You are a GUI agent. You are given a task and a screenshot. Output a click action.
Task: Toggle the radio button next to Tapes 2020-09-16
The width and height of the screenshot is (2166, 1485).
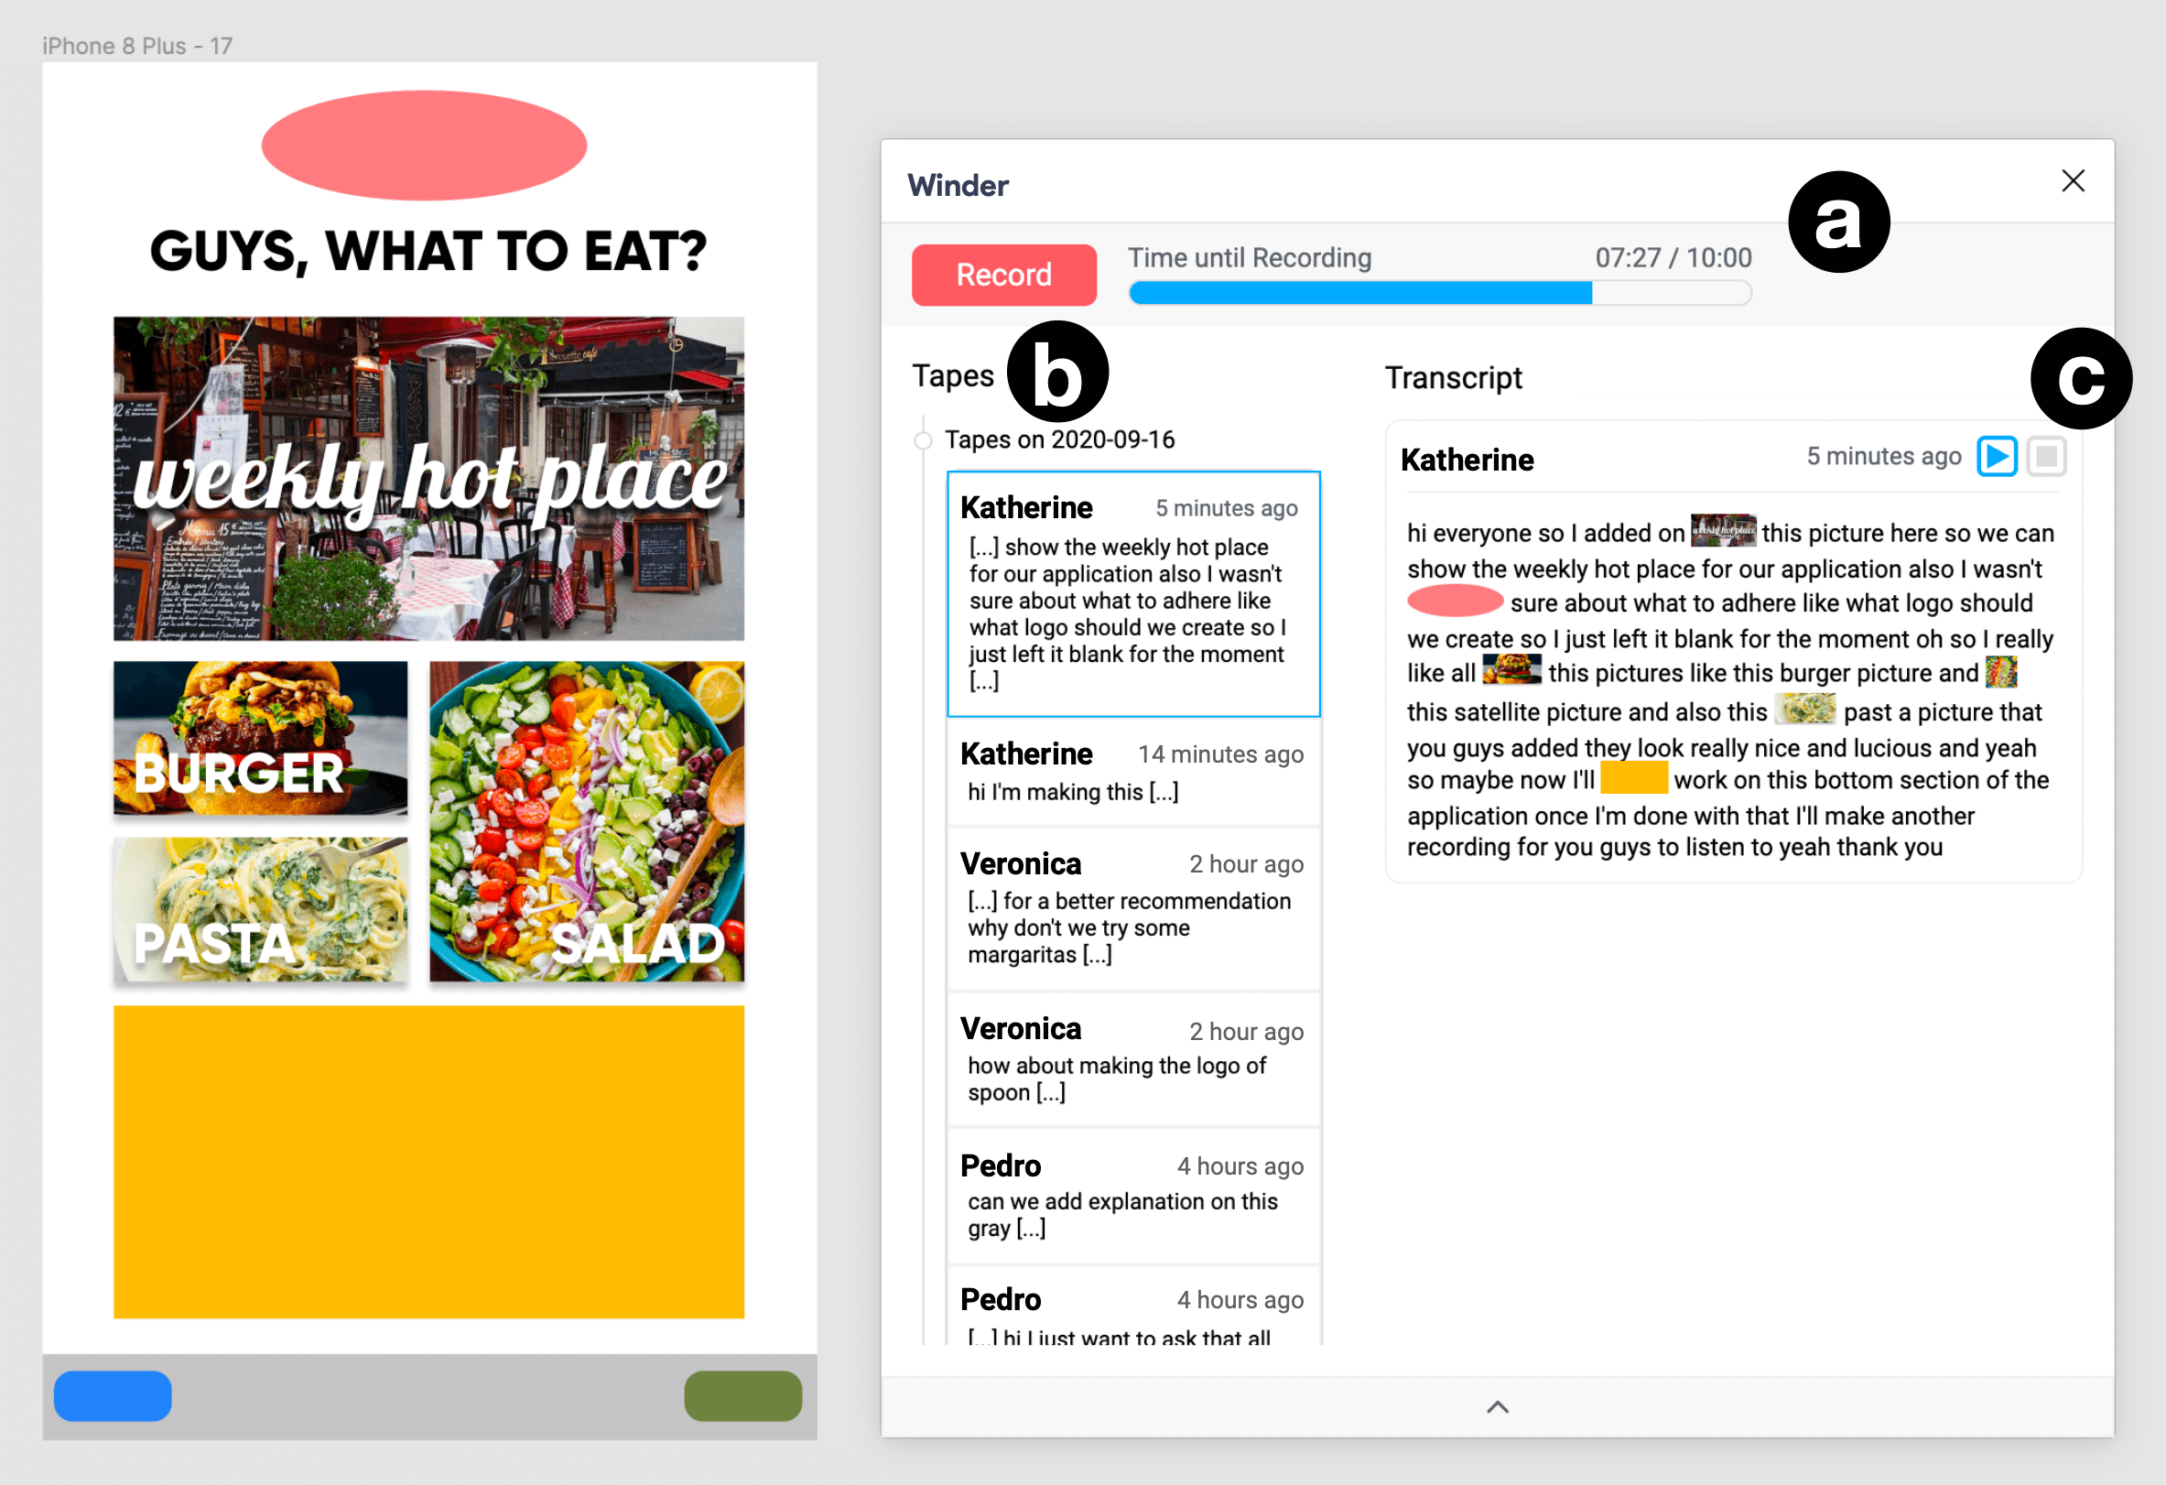pyautogui.click(x=920, y=438)
